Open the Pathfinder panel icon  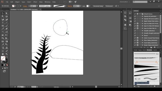125,20
